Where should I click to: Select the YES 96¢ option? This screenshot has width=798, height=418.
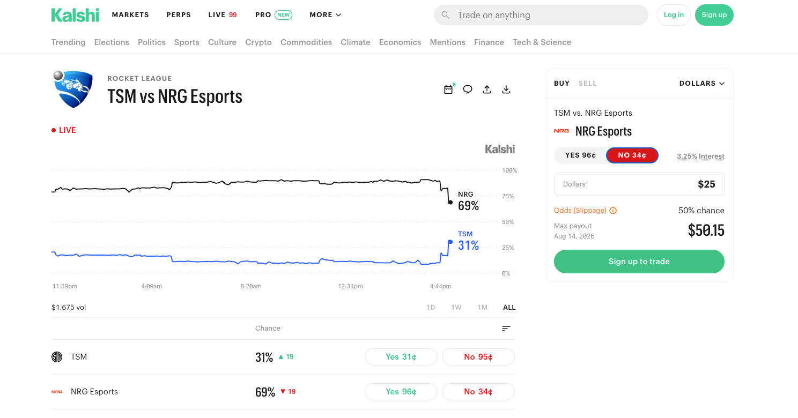click(580, 155)
